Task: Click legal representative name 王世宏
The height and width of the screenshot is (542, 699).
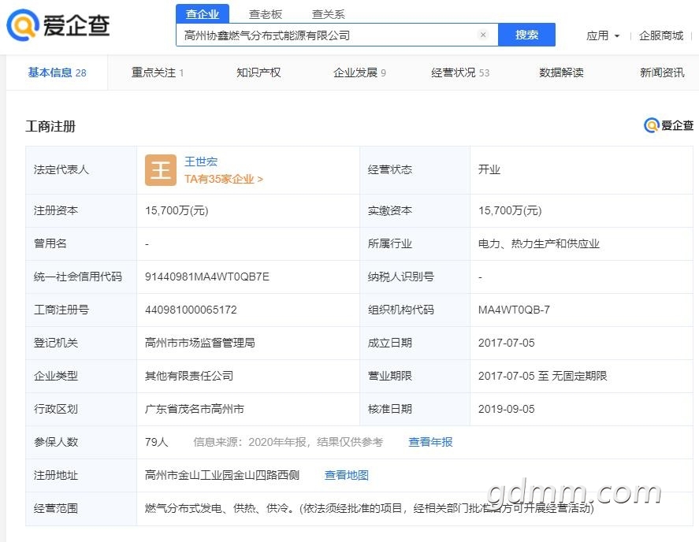Action: coord(201,161)
